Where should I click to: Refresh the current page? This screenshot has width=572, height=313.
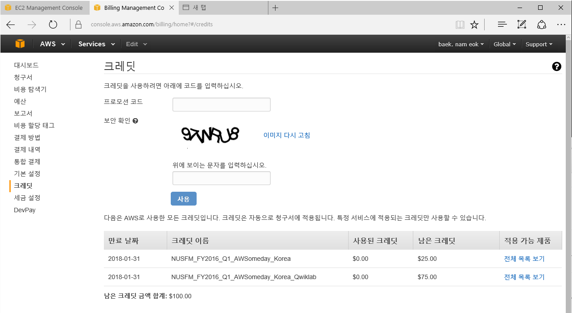[53, 25]
